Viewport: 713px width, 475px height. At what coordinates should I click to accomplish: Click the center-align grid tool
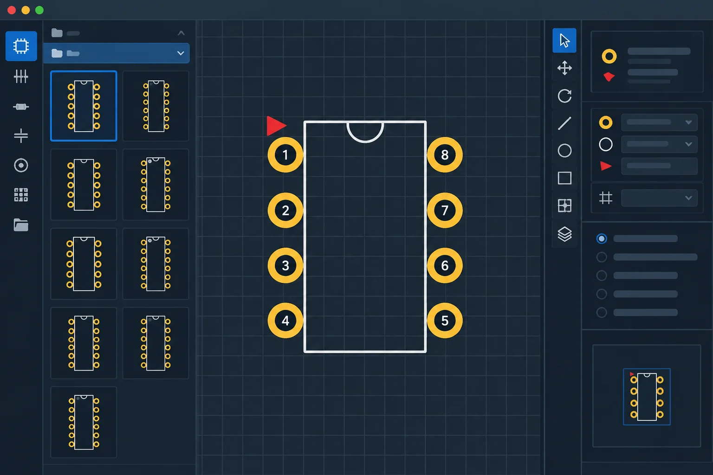[564, 205]
